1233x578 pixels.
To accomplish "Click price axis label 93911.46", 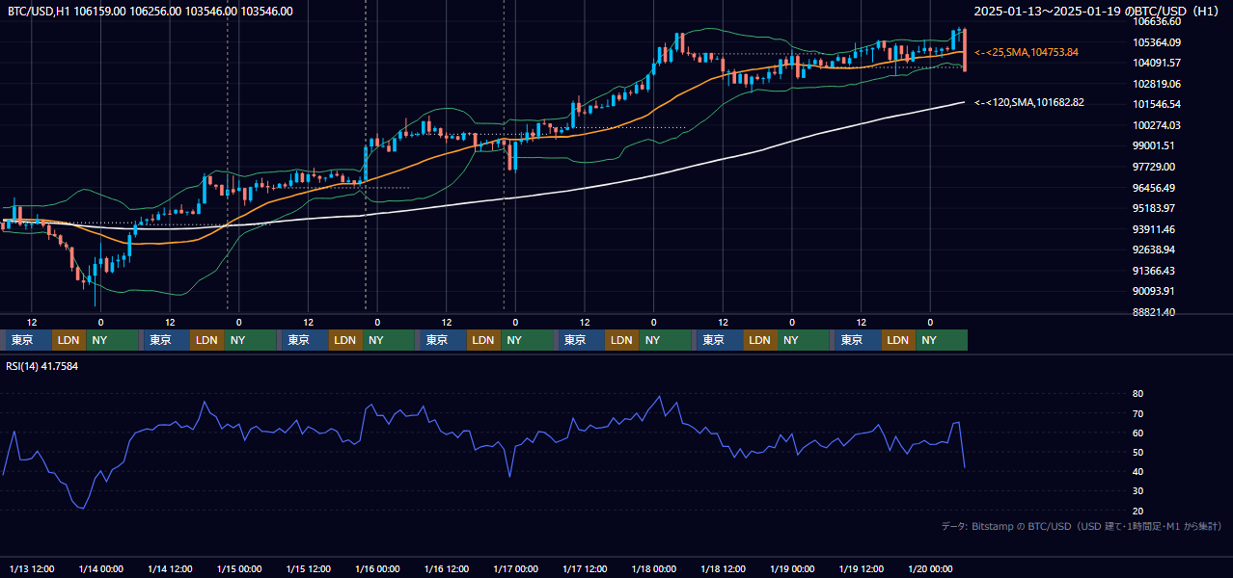I will click(x=1154, y=229).
